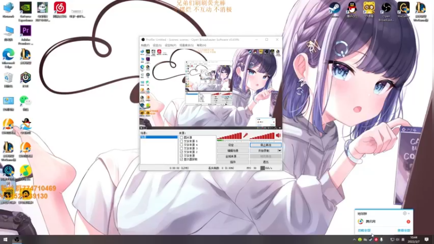Click the Tencent News logo in popup
This screenshot has width=434, height=244.
point(360,221)
